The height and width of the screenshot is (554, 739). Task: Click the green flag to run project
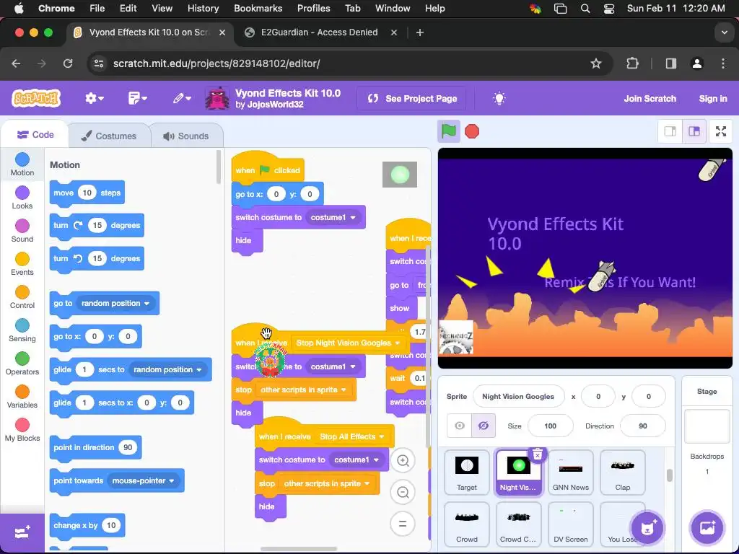point(448,131)
